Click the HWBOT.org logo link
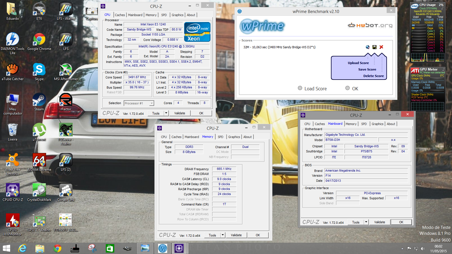 pos(370,25)
